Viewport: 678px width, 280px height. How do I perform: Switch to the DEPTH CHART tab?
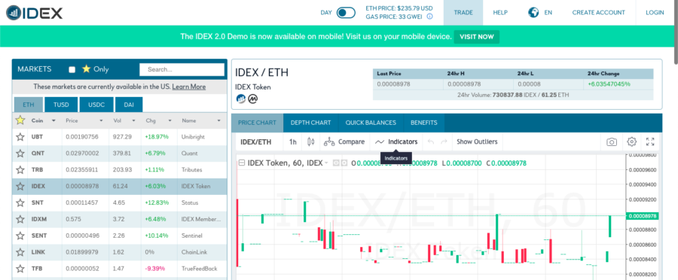(310, 123)
